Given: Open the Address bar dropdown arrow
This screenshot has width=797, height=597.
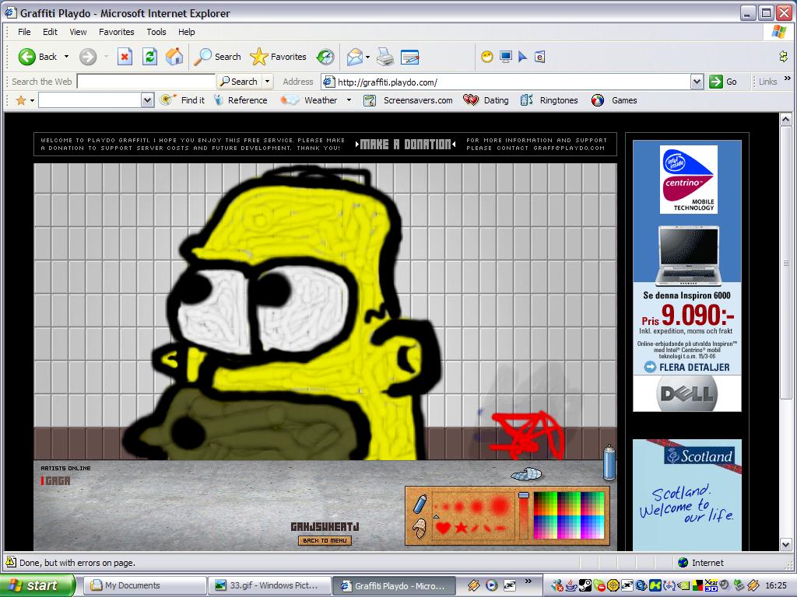Looking at the screenshot, I should tap(697, 81).
